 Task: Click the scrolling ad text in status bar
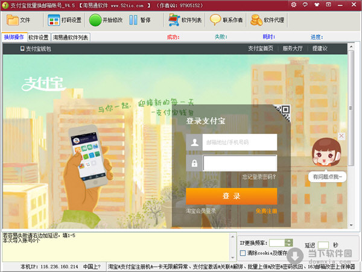pyautogui.click(x=231, y=267)
